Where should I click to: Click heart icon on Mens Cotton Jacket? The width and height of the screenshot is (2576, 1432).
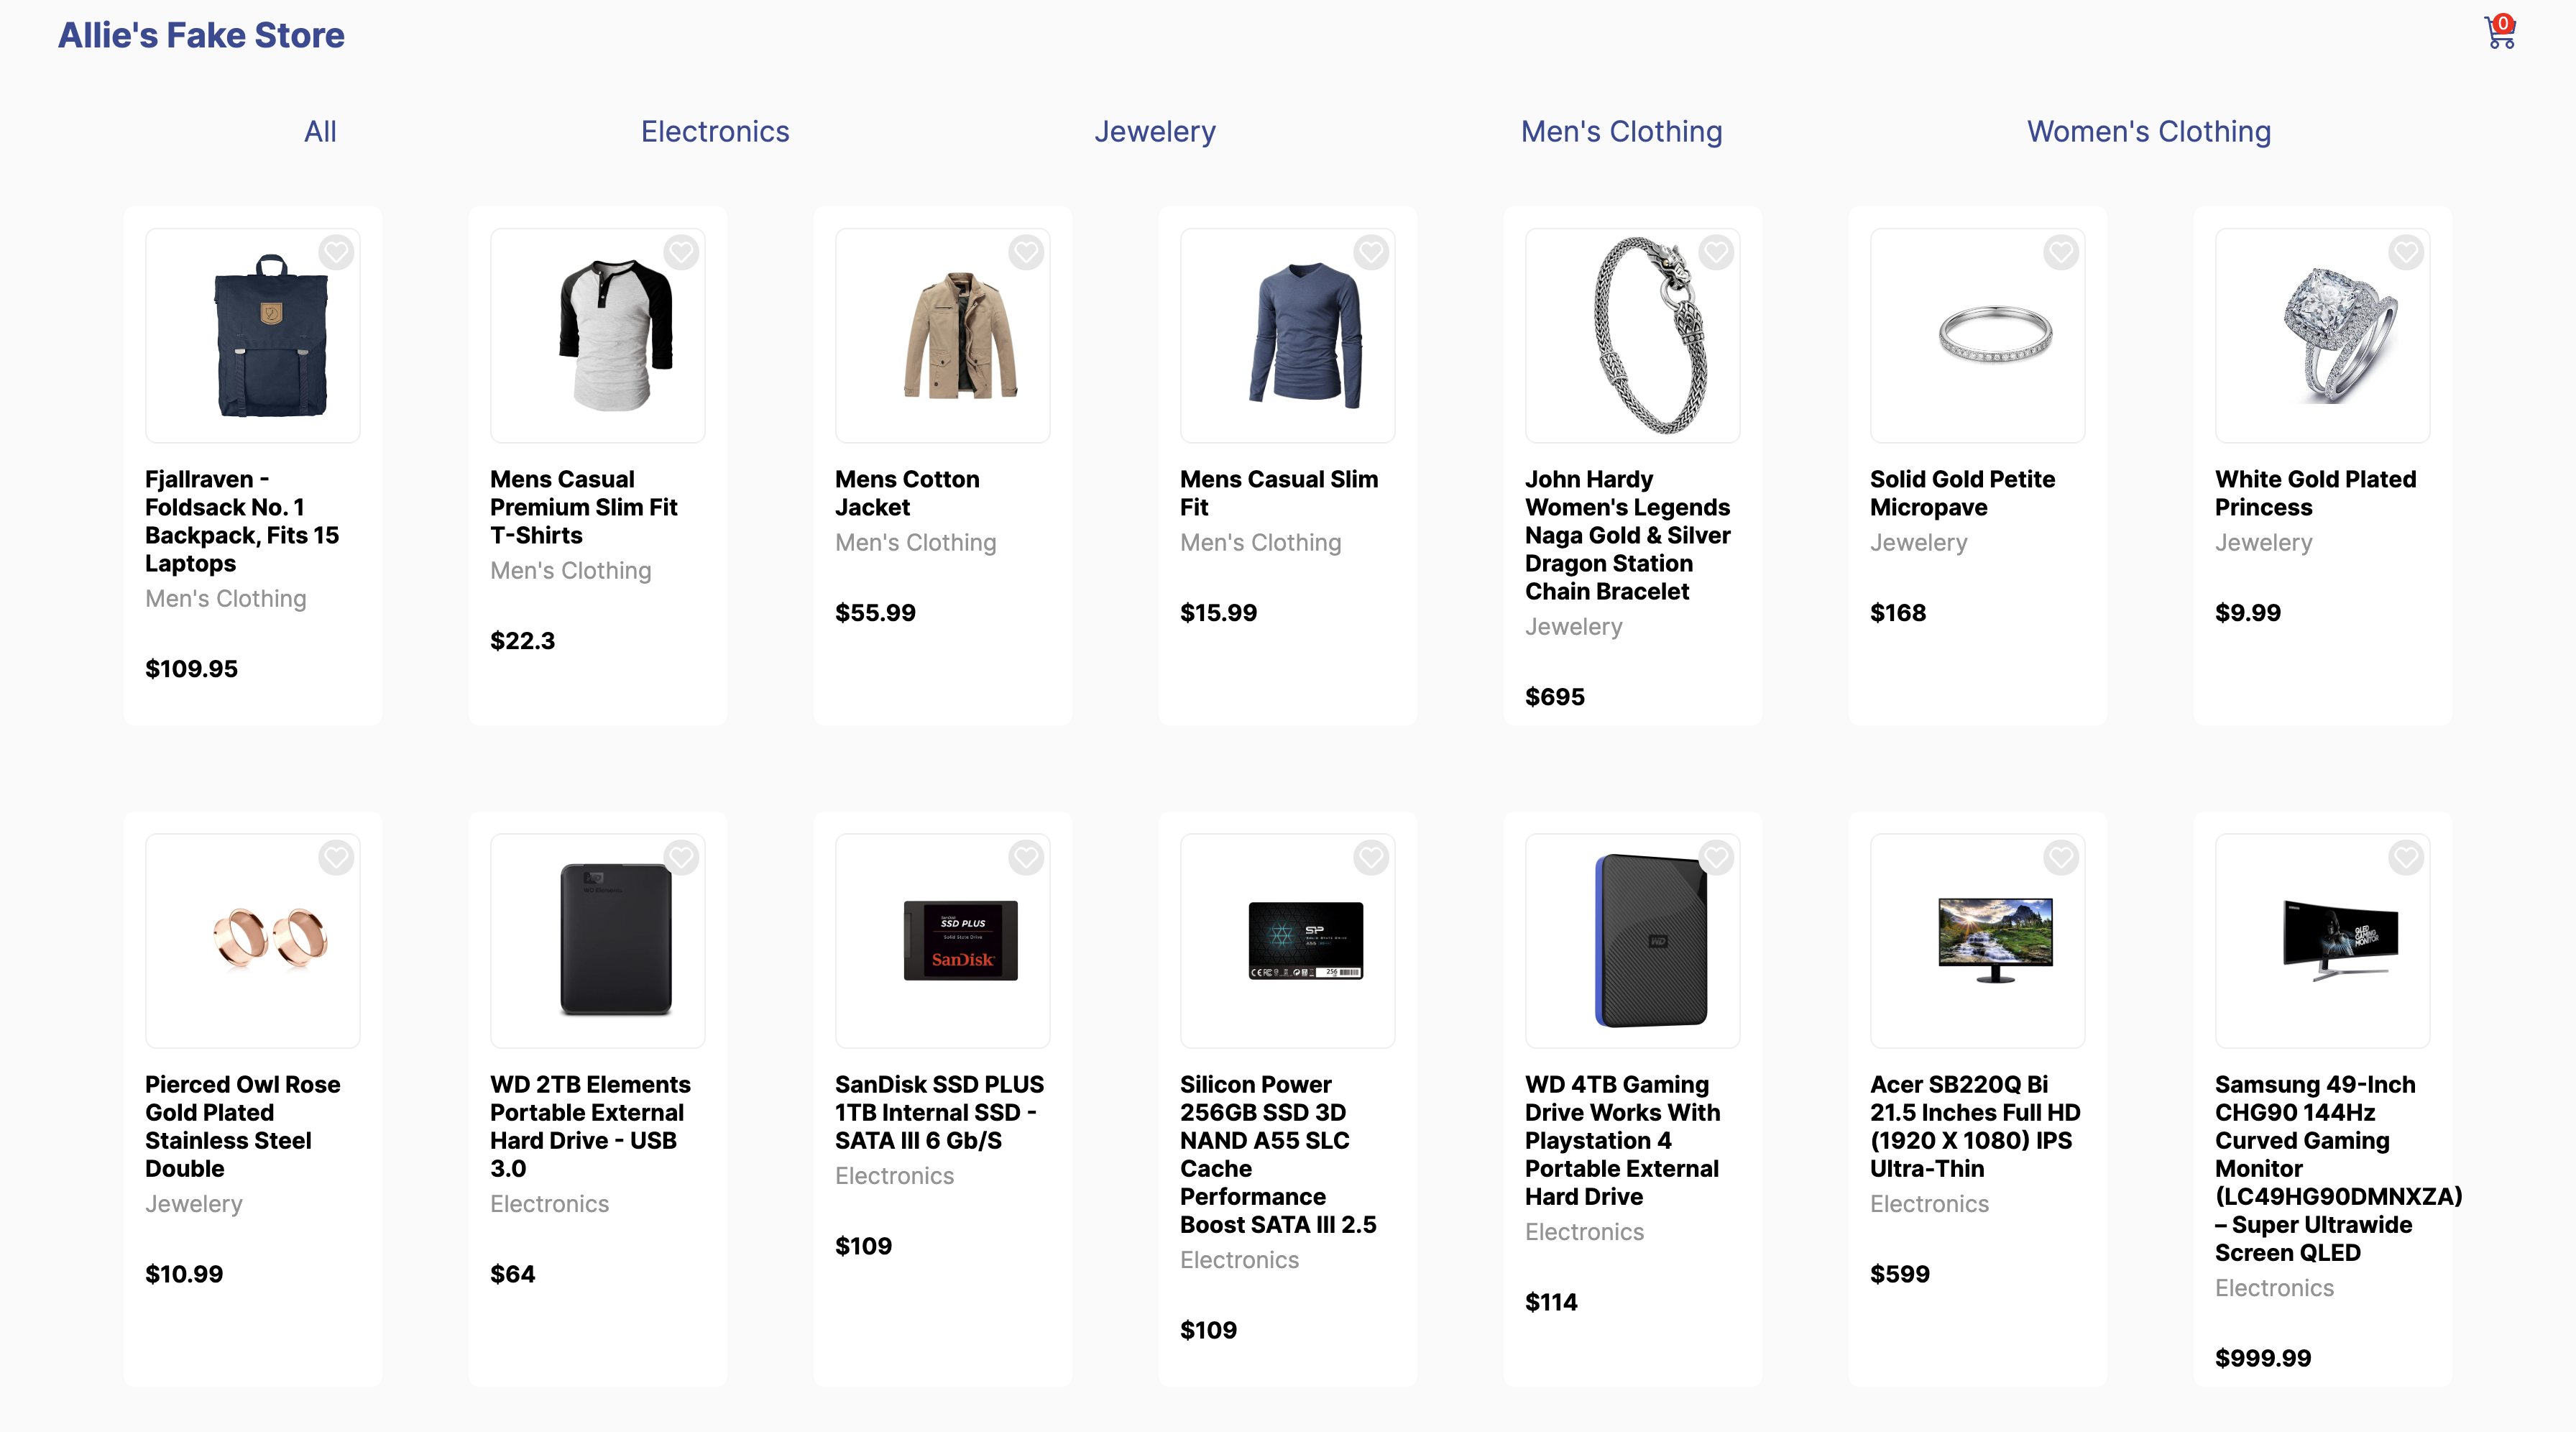coord(1026,252)
